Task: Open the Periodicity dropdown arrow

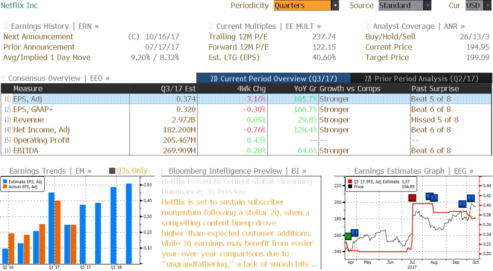Action: 335,5
